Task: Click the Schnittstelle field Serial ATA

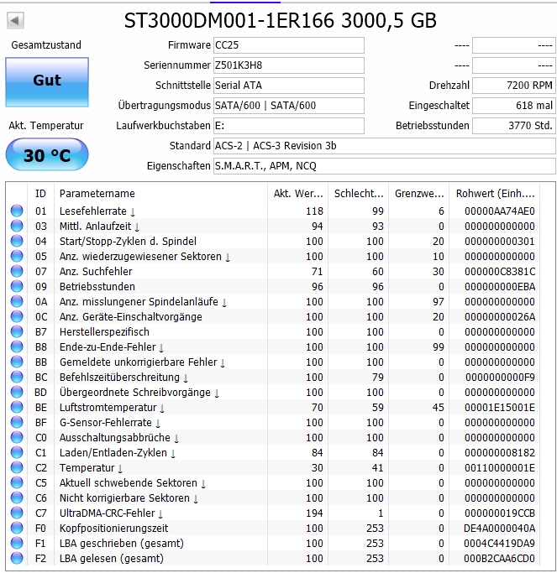Action: pos(289,86)
